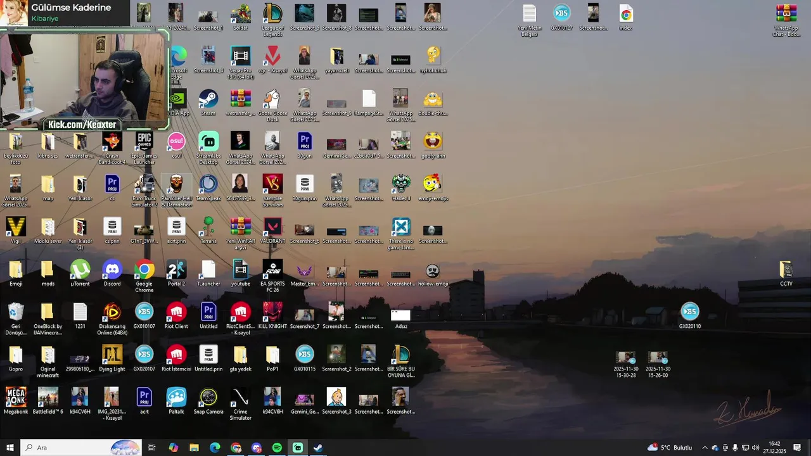The image size is (811, 456).
Task: Select the hollow-emoji image file
Action: (x=433, y=273)
